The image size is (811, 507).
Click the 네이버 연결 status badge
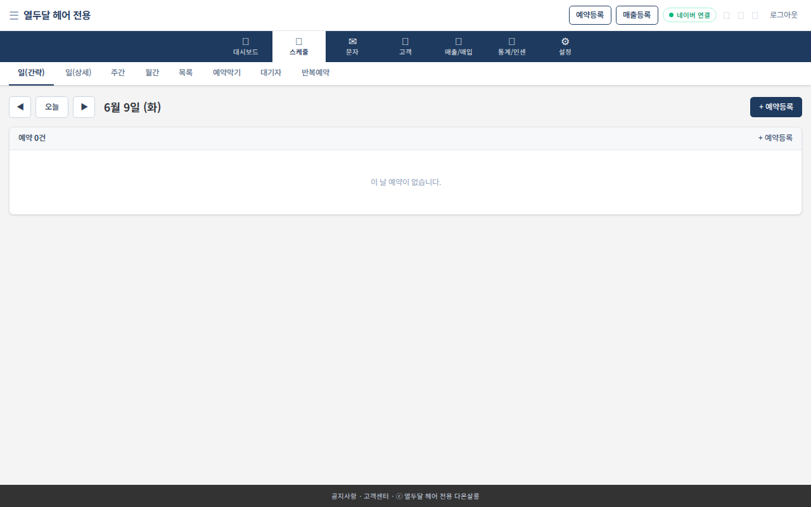tap(689, 15)
